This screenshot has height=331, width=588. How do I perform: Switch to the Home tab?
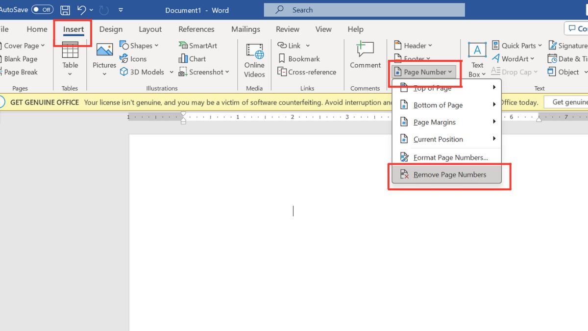[37, 29]
